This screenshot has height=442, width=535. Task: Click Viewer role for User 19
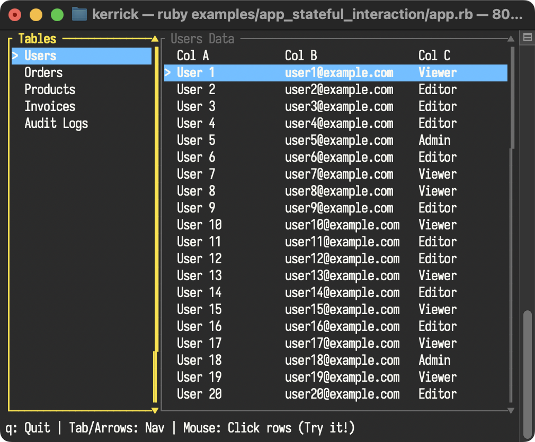coord(438,377)
